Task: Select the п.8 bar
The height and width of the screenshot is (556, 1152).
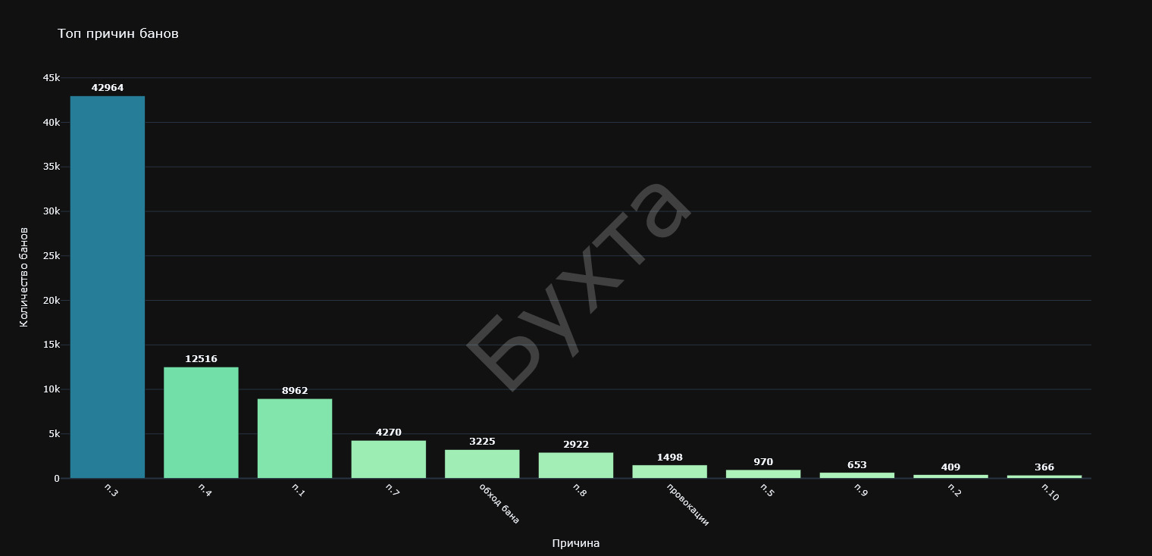Action: [576, 465]
